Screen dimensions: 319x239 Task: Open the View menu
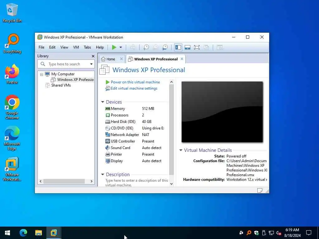pos(64,47)
